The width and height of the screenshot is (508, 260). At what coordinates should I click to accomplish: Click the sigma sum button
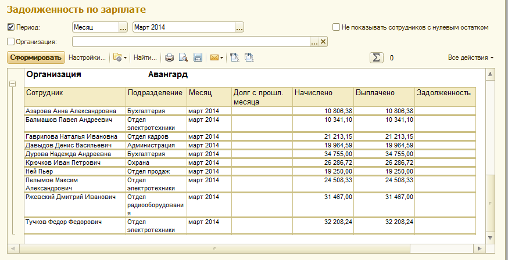[377, 57]
